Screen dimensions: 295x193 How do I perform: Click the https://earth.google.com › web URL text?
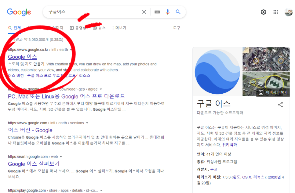coord(33,157)
